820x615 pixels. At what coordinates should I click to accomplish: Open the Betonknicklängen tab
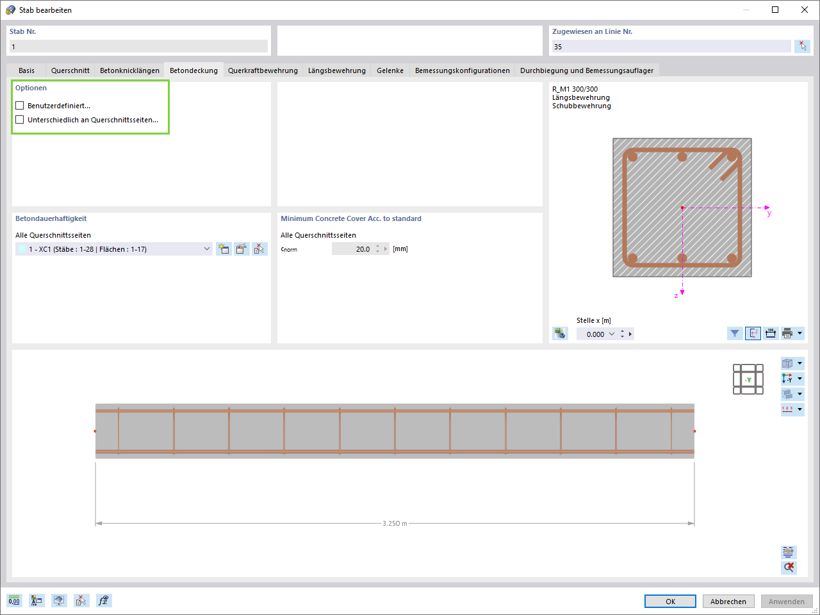129,70
